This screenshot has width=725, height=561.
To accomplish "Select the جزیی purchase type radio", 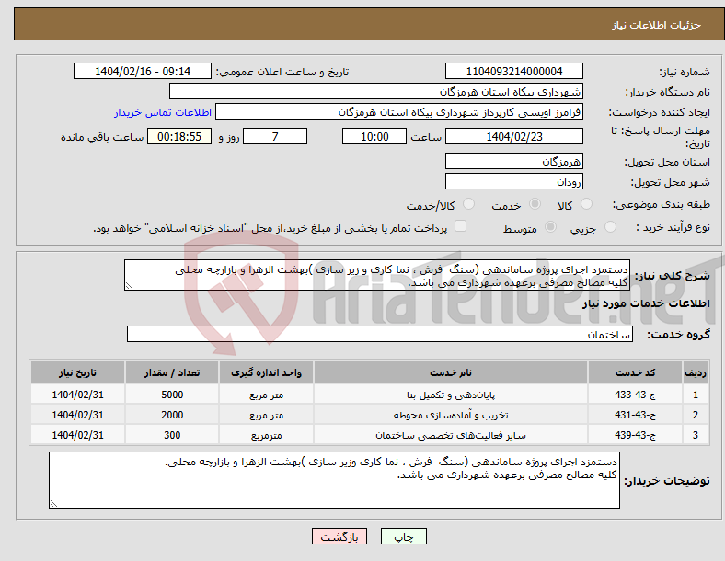I will pyautogui.click(x=610, y=226).
